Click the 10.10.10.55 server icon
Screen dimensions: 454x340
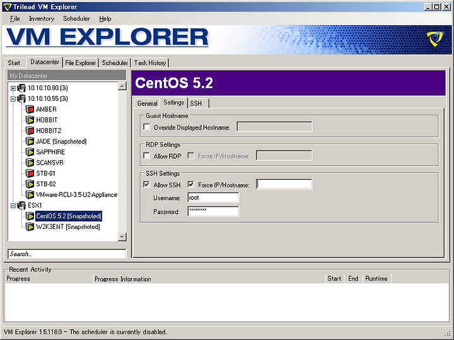pos(21,99)
